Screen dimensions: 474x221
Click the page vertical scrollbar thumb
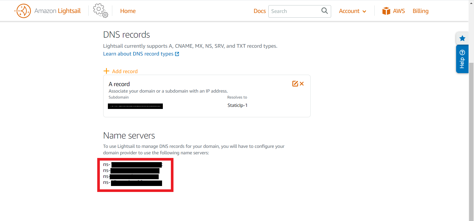point(471,141)
